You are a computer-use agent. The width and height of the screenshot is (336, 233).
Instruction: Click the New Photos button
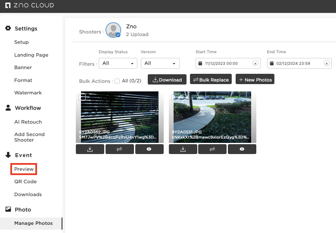click(x=255, y=79)
